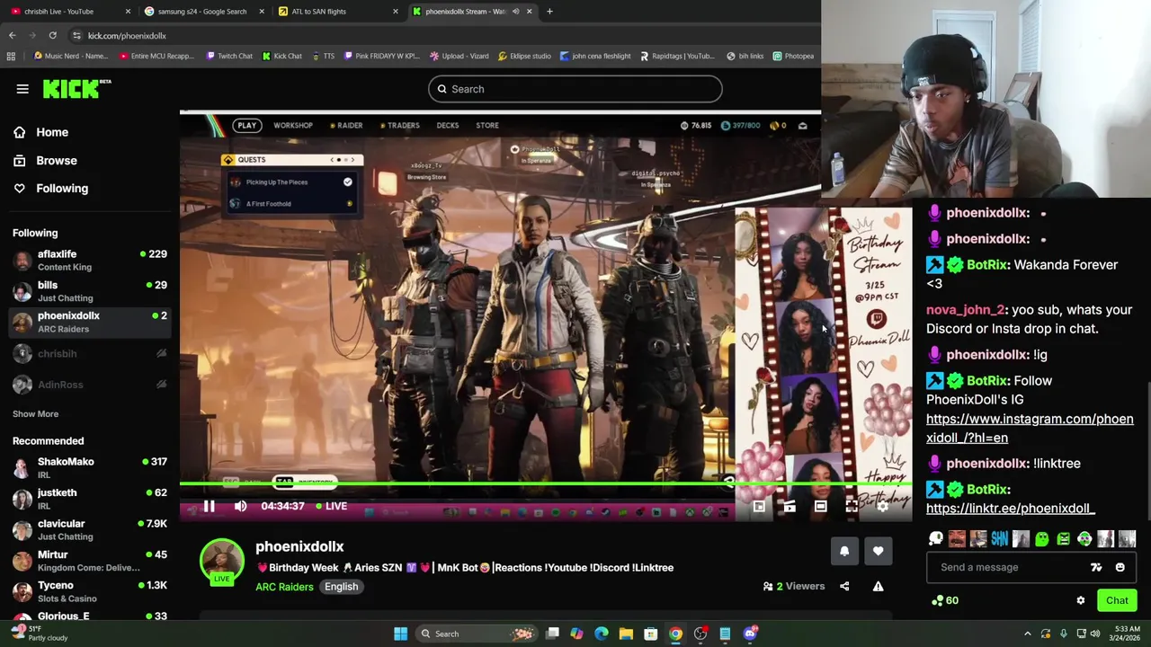Follow phoenixdollx with the heart button
The image size is (1151, 647).
(879, 552)
